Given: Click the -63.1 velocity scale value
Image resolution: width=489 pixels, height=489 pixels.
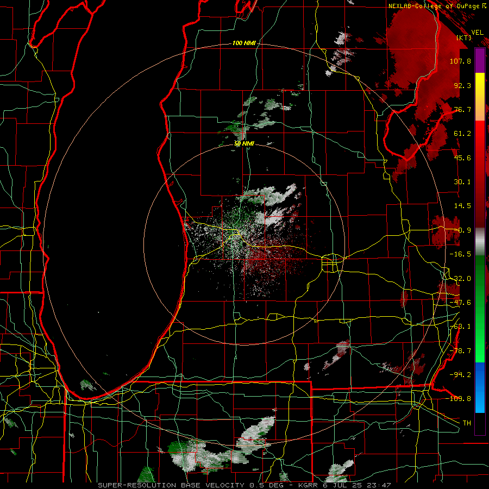Looking at the screenshot, I should coord(460,327).
